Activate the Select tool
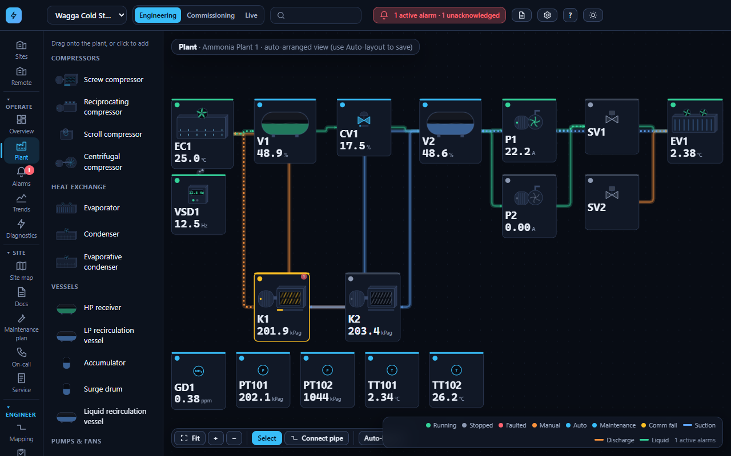 [267, 438]
